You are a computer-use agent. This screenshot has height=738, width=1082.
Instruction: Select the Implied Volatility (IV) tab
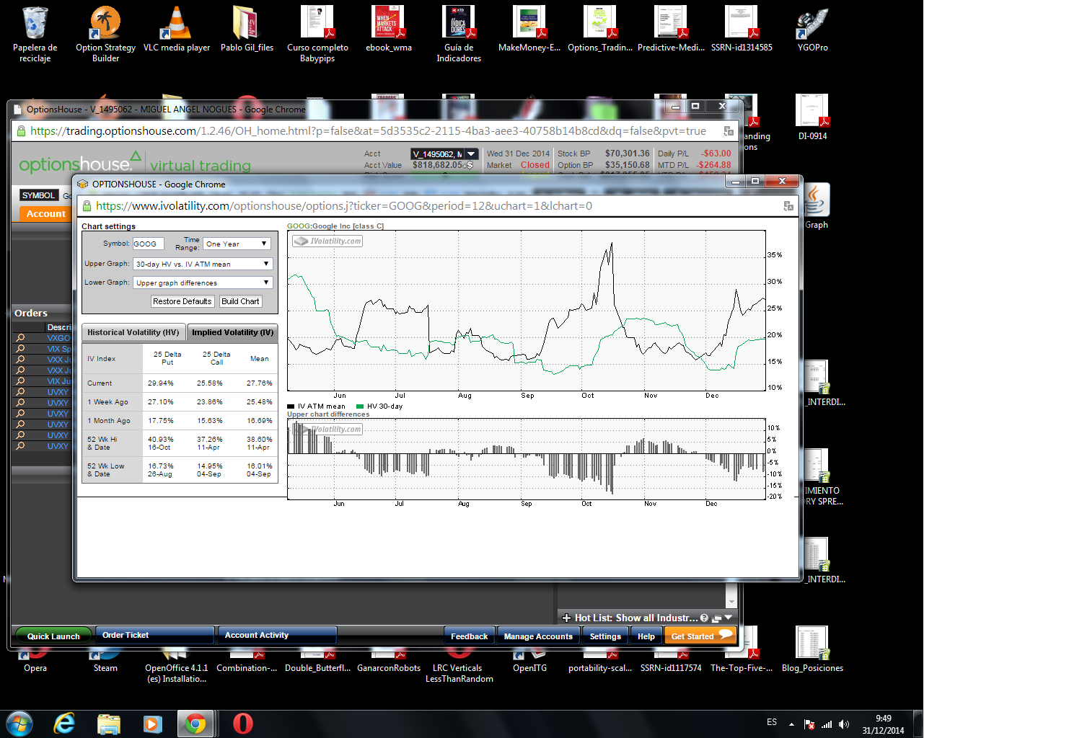point(232,332)
